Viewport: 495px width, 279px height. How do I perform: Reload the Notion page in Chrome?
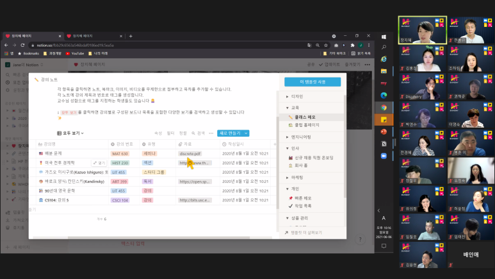22,46
